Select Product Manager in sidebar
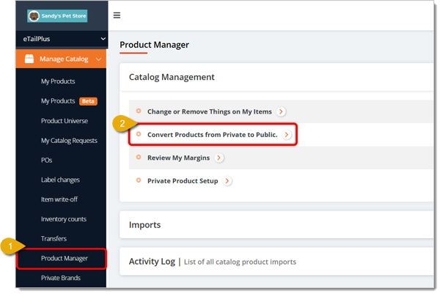This screenshot has width=440, height=294. click(65, 258)
